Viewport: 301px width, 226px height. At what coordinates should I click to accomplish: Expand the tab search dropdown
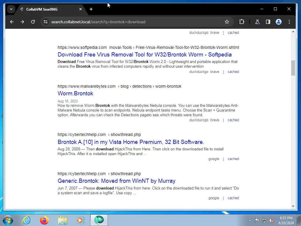tap(11, 9)
